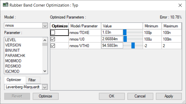
Task: Click VTH0 maximum cell 2
Action: [x=172, y=46]
